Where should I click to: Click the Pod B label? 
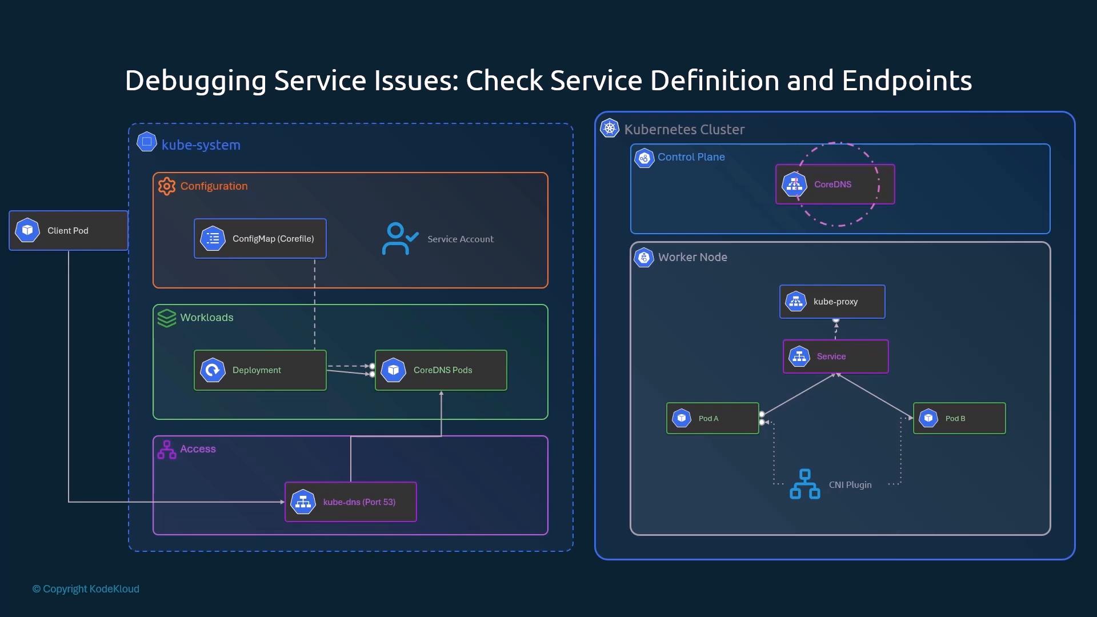click(955, 419)
